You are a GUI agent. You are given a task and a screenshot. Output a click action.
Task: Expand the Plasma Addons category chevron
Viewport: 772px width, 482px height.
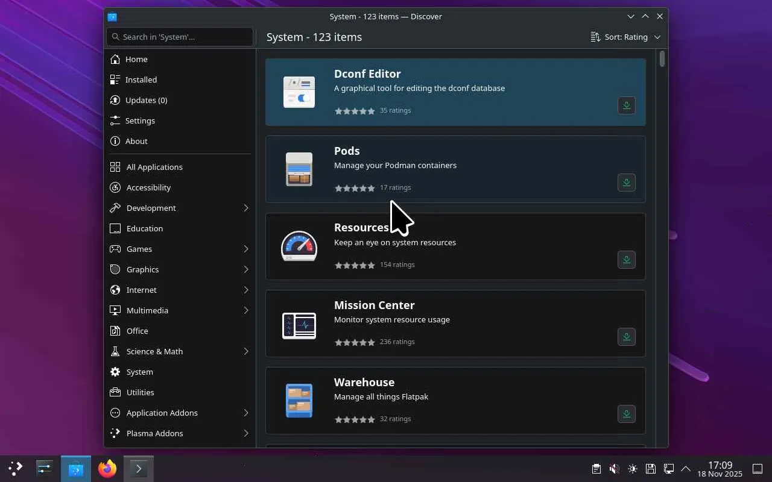(x=246, y=433)
